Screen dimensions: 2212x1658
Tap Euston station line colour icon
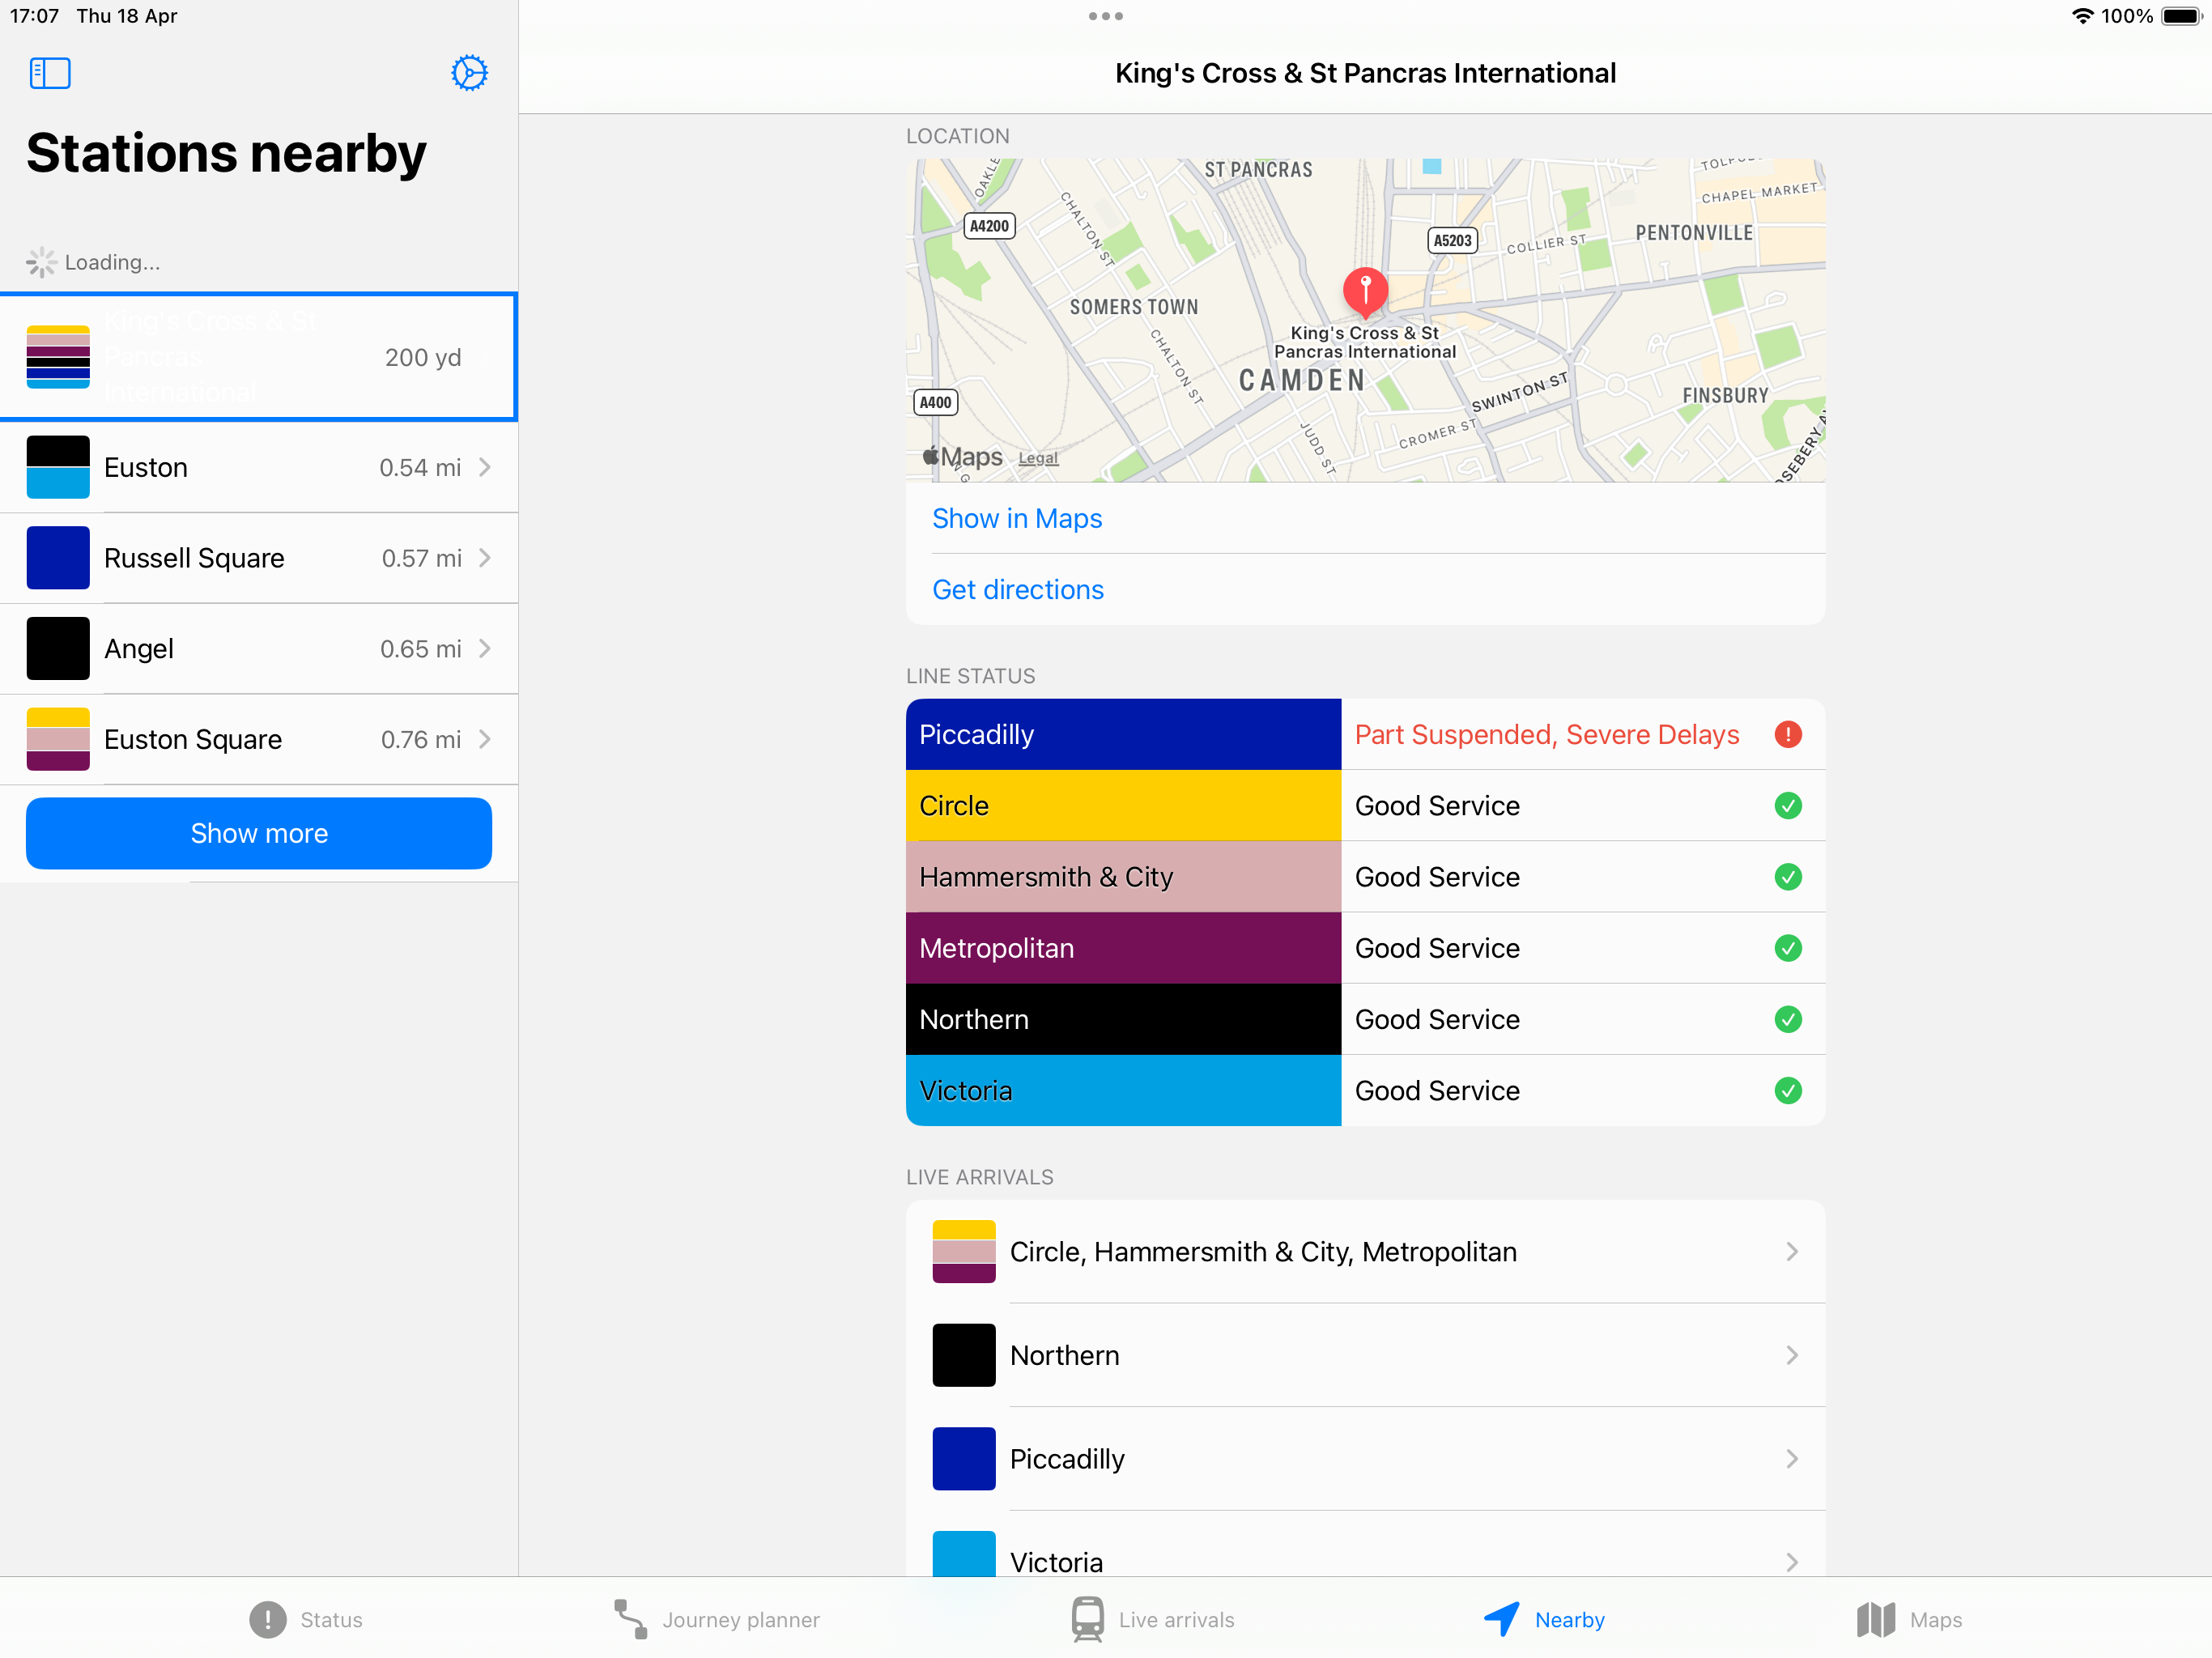[58, 467]
